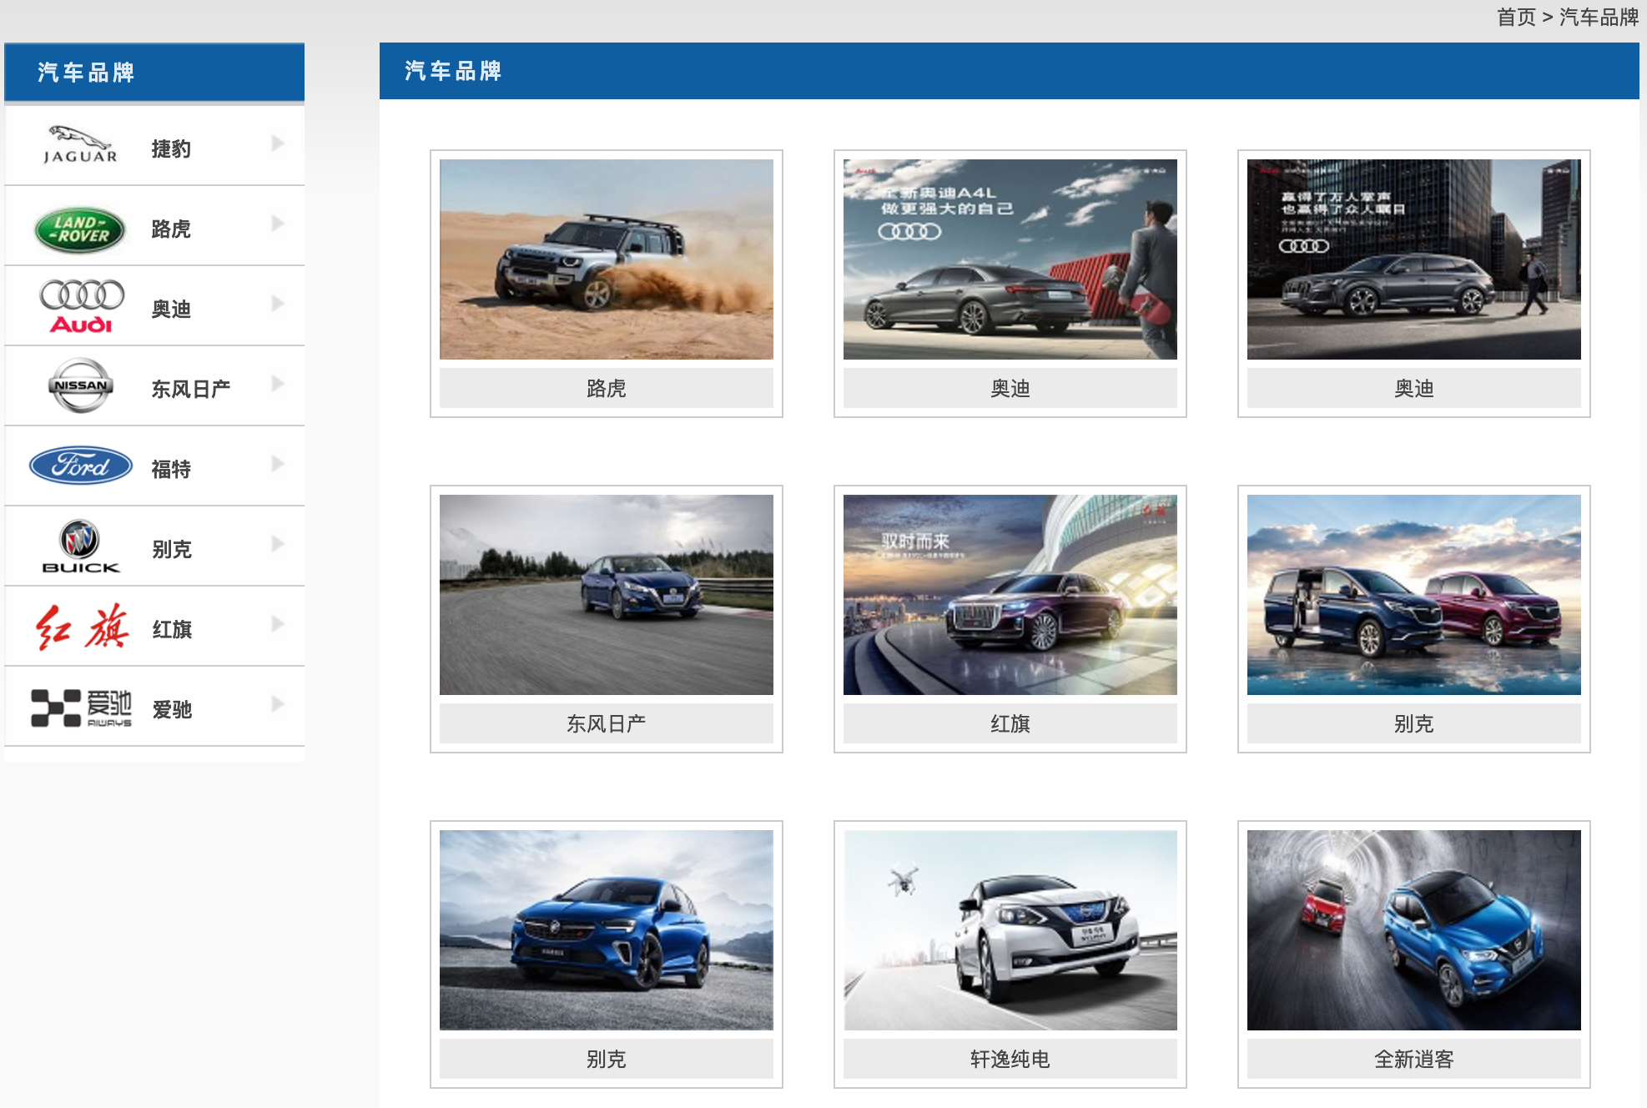The width and height of the screenshot is (1647, 1108).
Task: Expand the arrow next to 爱驰
Action: 278,704
